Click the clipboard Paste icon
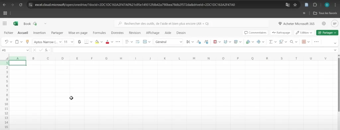The height and width of the screenshot is (130, 340). point(17,42)
